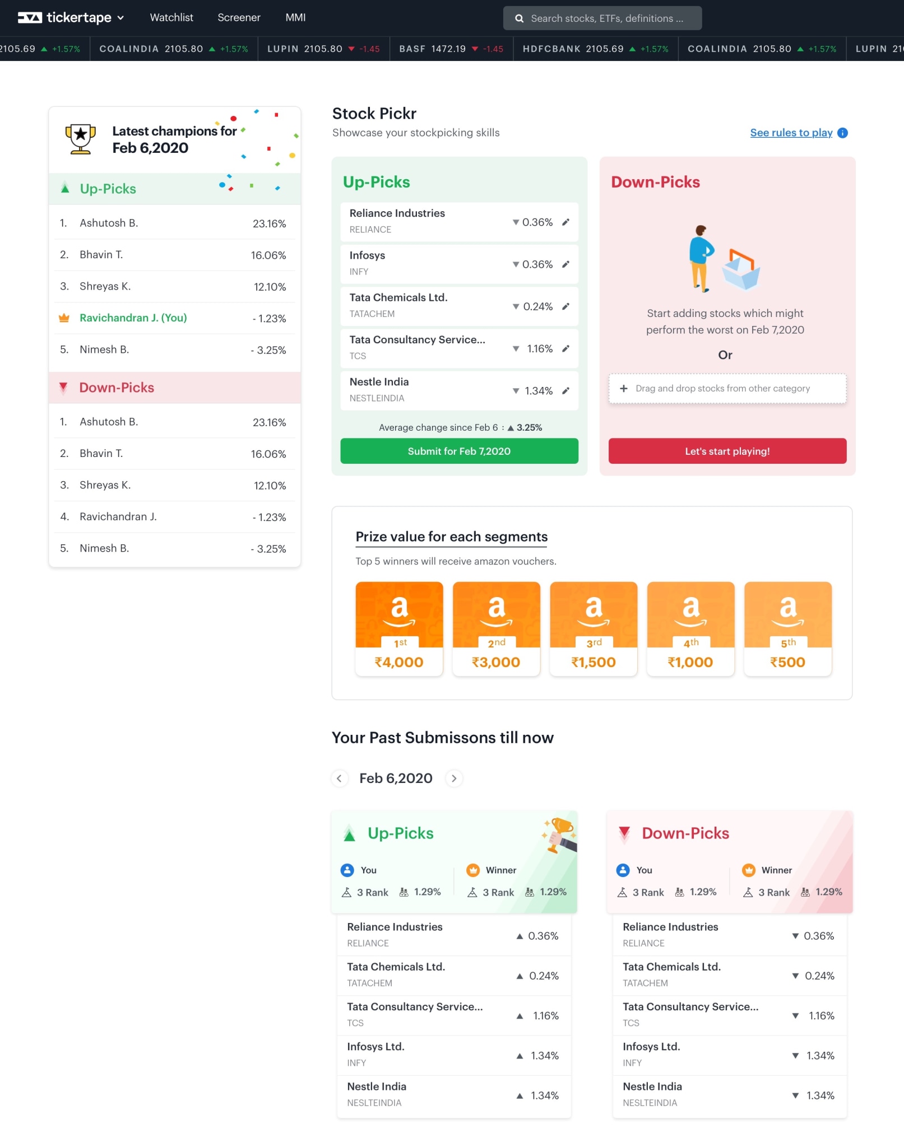Click the 3rd prize ₹1,500 Amazon voucher
The height and width of the screenshot is (1147, 904).
pyautogui.click(x=594, y=628)
